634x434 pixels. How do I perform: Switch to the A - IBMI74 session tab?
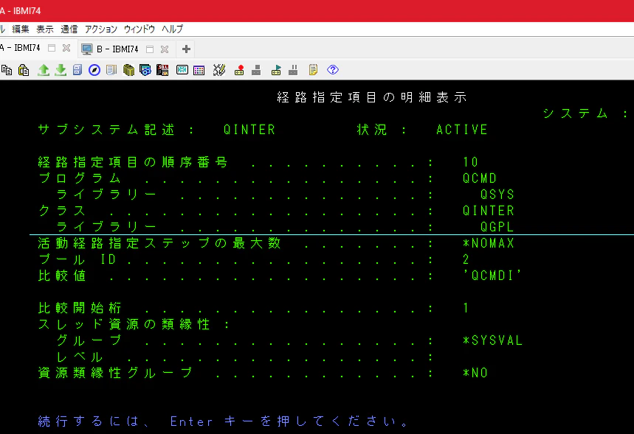pyautogui.click(x=20, y=48)
